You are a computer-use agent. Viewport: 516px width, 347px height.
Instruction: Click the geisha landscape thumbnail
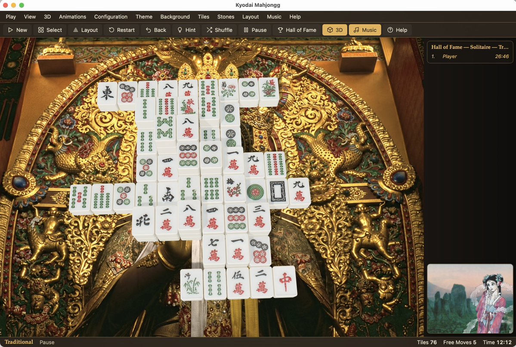[470, 299]
